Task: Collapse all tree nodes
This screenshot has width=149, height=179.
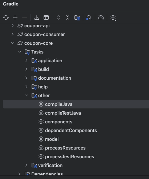Action: [x=68, y=17]
